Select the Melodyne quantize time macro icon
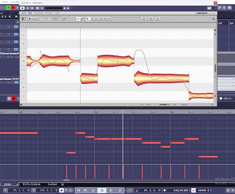Viewport: 235px width, 194px height. 82,19
